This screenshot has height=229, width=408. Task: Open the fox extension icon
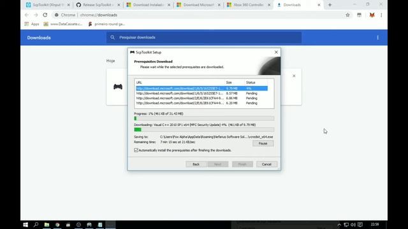tap(372, 15)
